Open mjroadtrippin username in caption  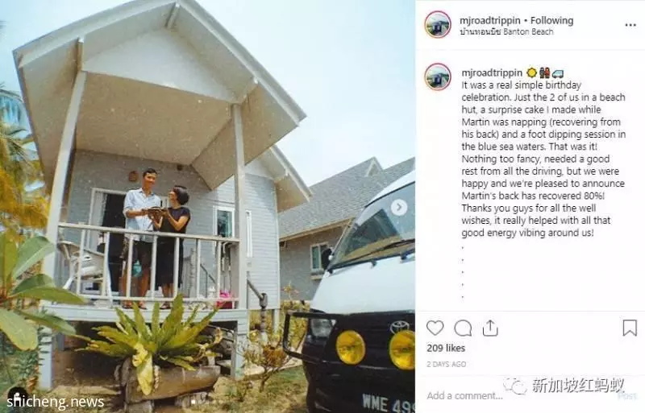tap(492, 72)
